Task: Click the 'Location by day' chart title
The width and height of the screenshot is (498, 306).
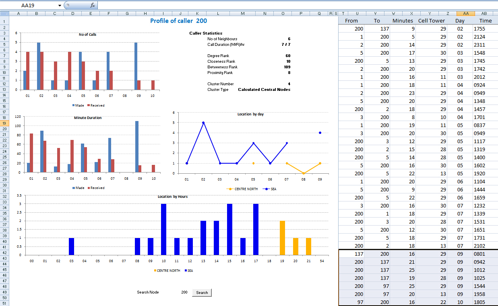Action: click(250, 114)
